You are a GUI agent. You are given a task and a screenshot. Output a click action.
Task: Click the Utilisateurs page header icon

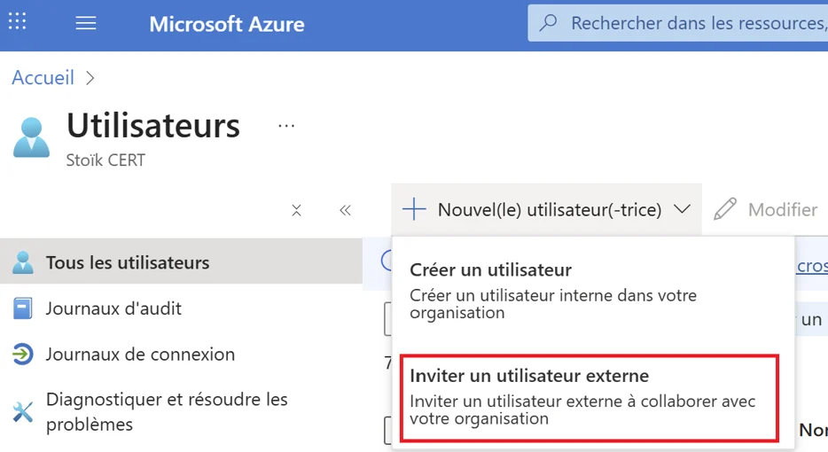click(32, 138)
